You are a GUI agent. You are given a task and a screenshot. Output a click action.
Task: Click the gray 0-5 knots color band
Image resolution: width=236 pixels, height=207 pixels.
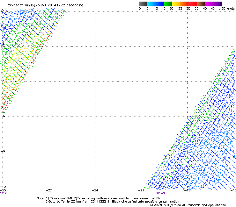pyautogui.click(x=143, y=4)
